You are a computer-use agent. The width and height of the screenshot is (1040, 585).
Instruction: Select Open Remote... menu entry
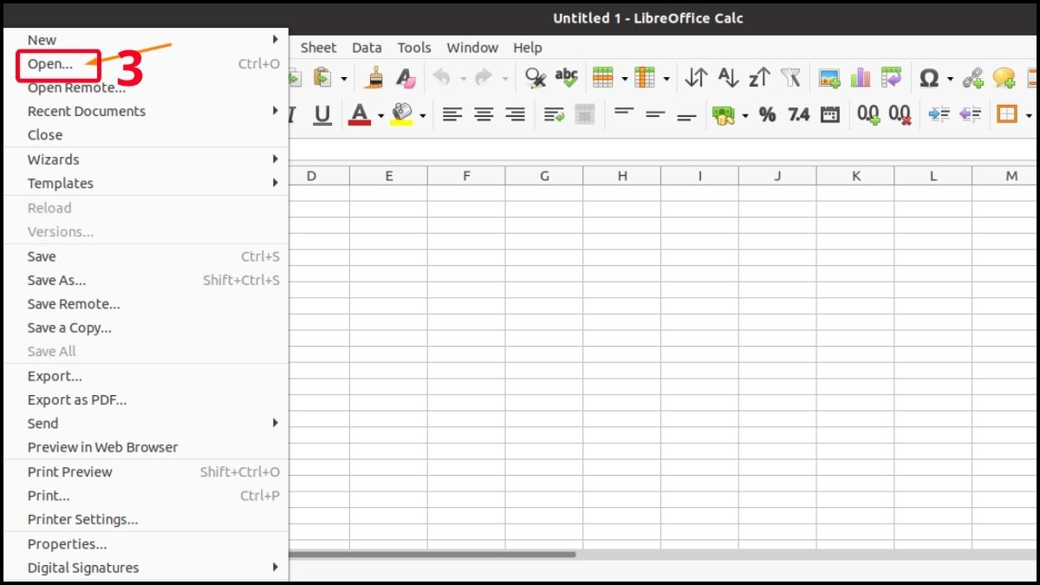point(146,88)
